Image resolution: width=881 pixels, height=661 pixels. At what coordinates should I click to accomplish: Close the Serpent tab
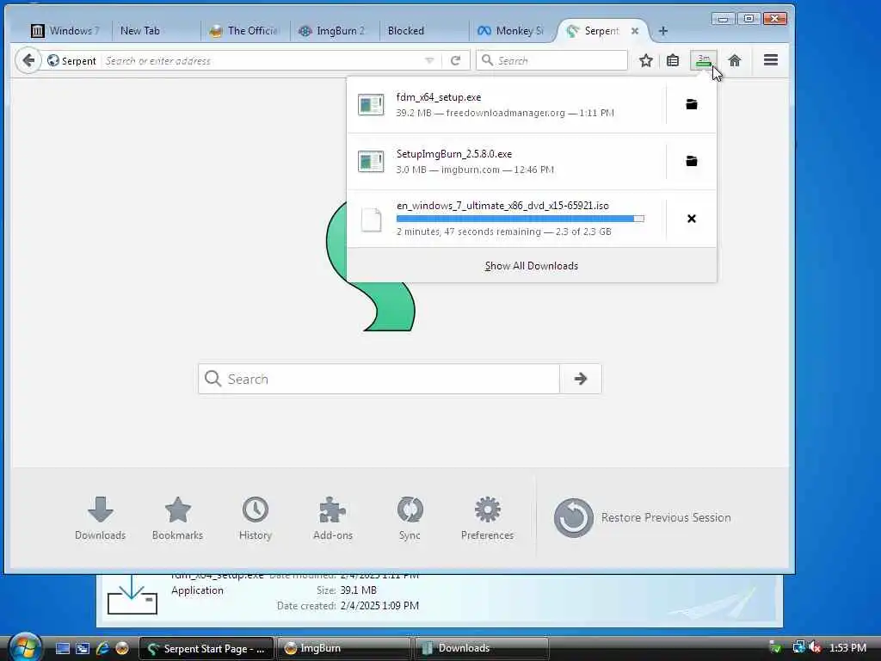(x=634, y=31)
